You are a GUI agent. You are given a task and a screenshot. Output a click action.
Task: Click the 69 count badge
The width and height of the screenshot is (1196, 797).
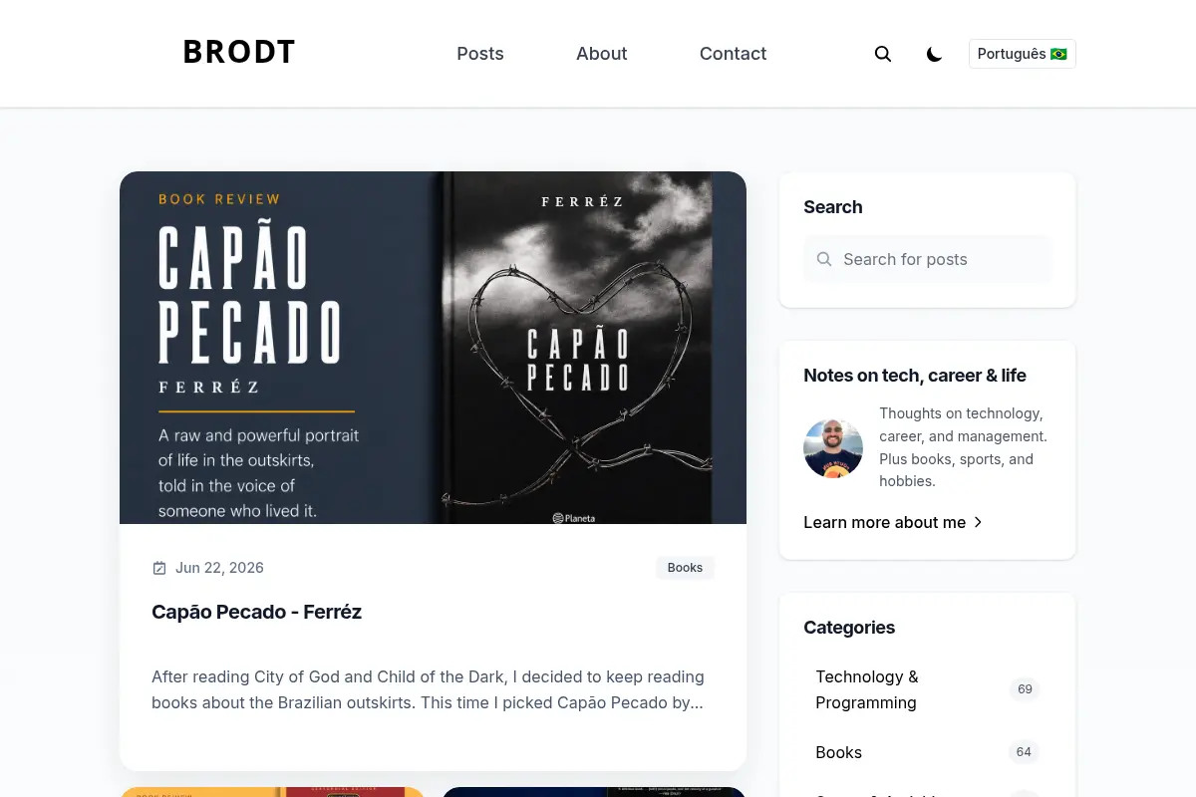click(1025, 689)
